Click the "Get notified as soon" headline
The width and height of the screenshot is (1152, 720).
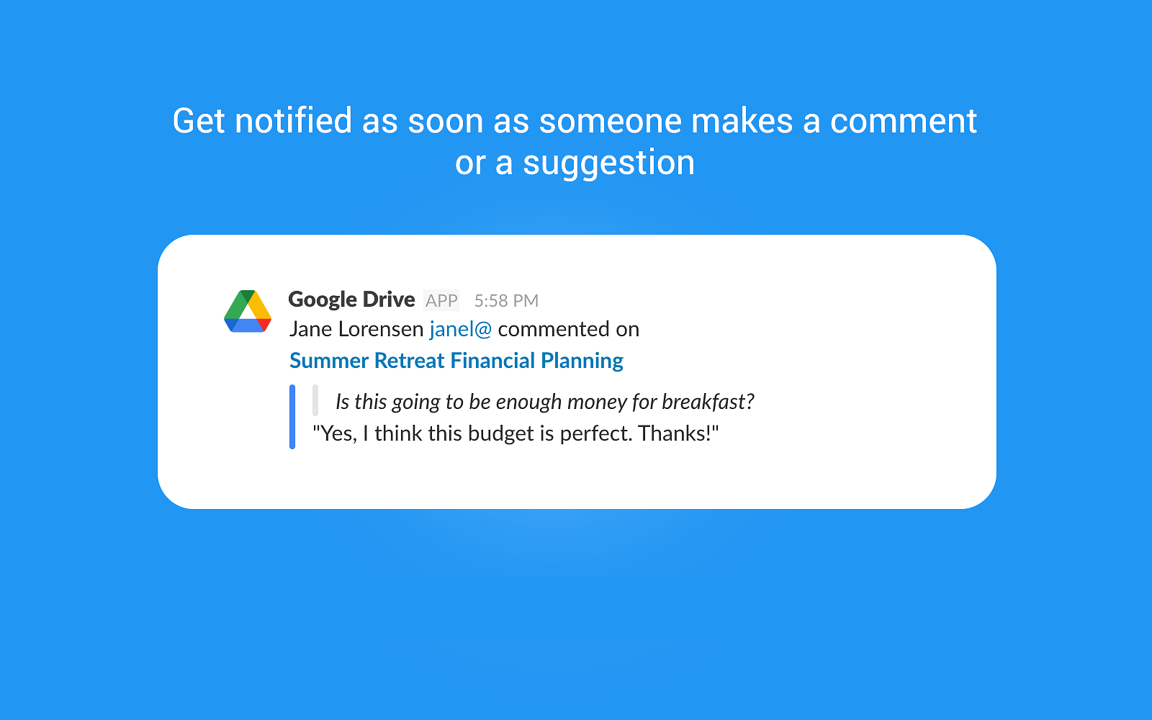(x=574, y=121)
